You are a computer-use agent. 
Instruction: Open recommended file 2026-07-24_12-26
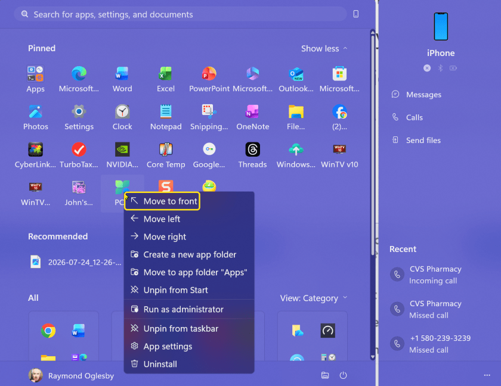coord(76,262)
